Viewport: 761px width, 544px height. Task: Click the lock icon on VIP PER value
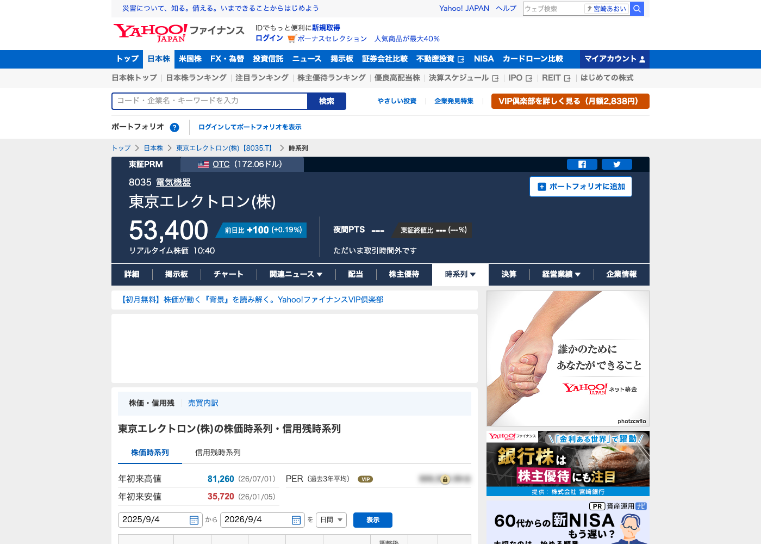[x=445, y=479]
